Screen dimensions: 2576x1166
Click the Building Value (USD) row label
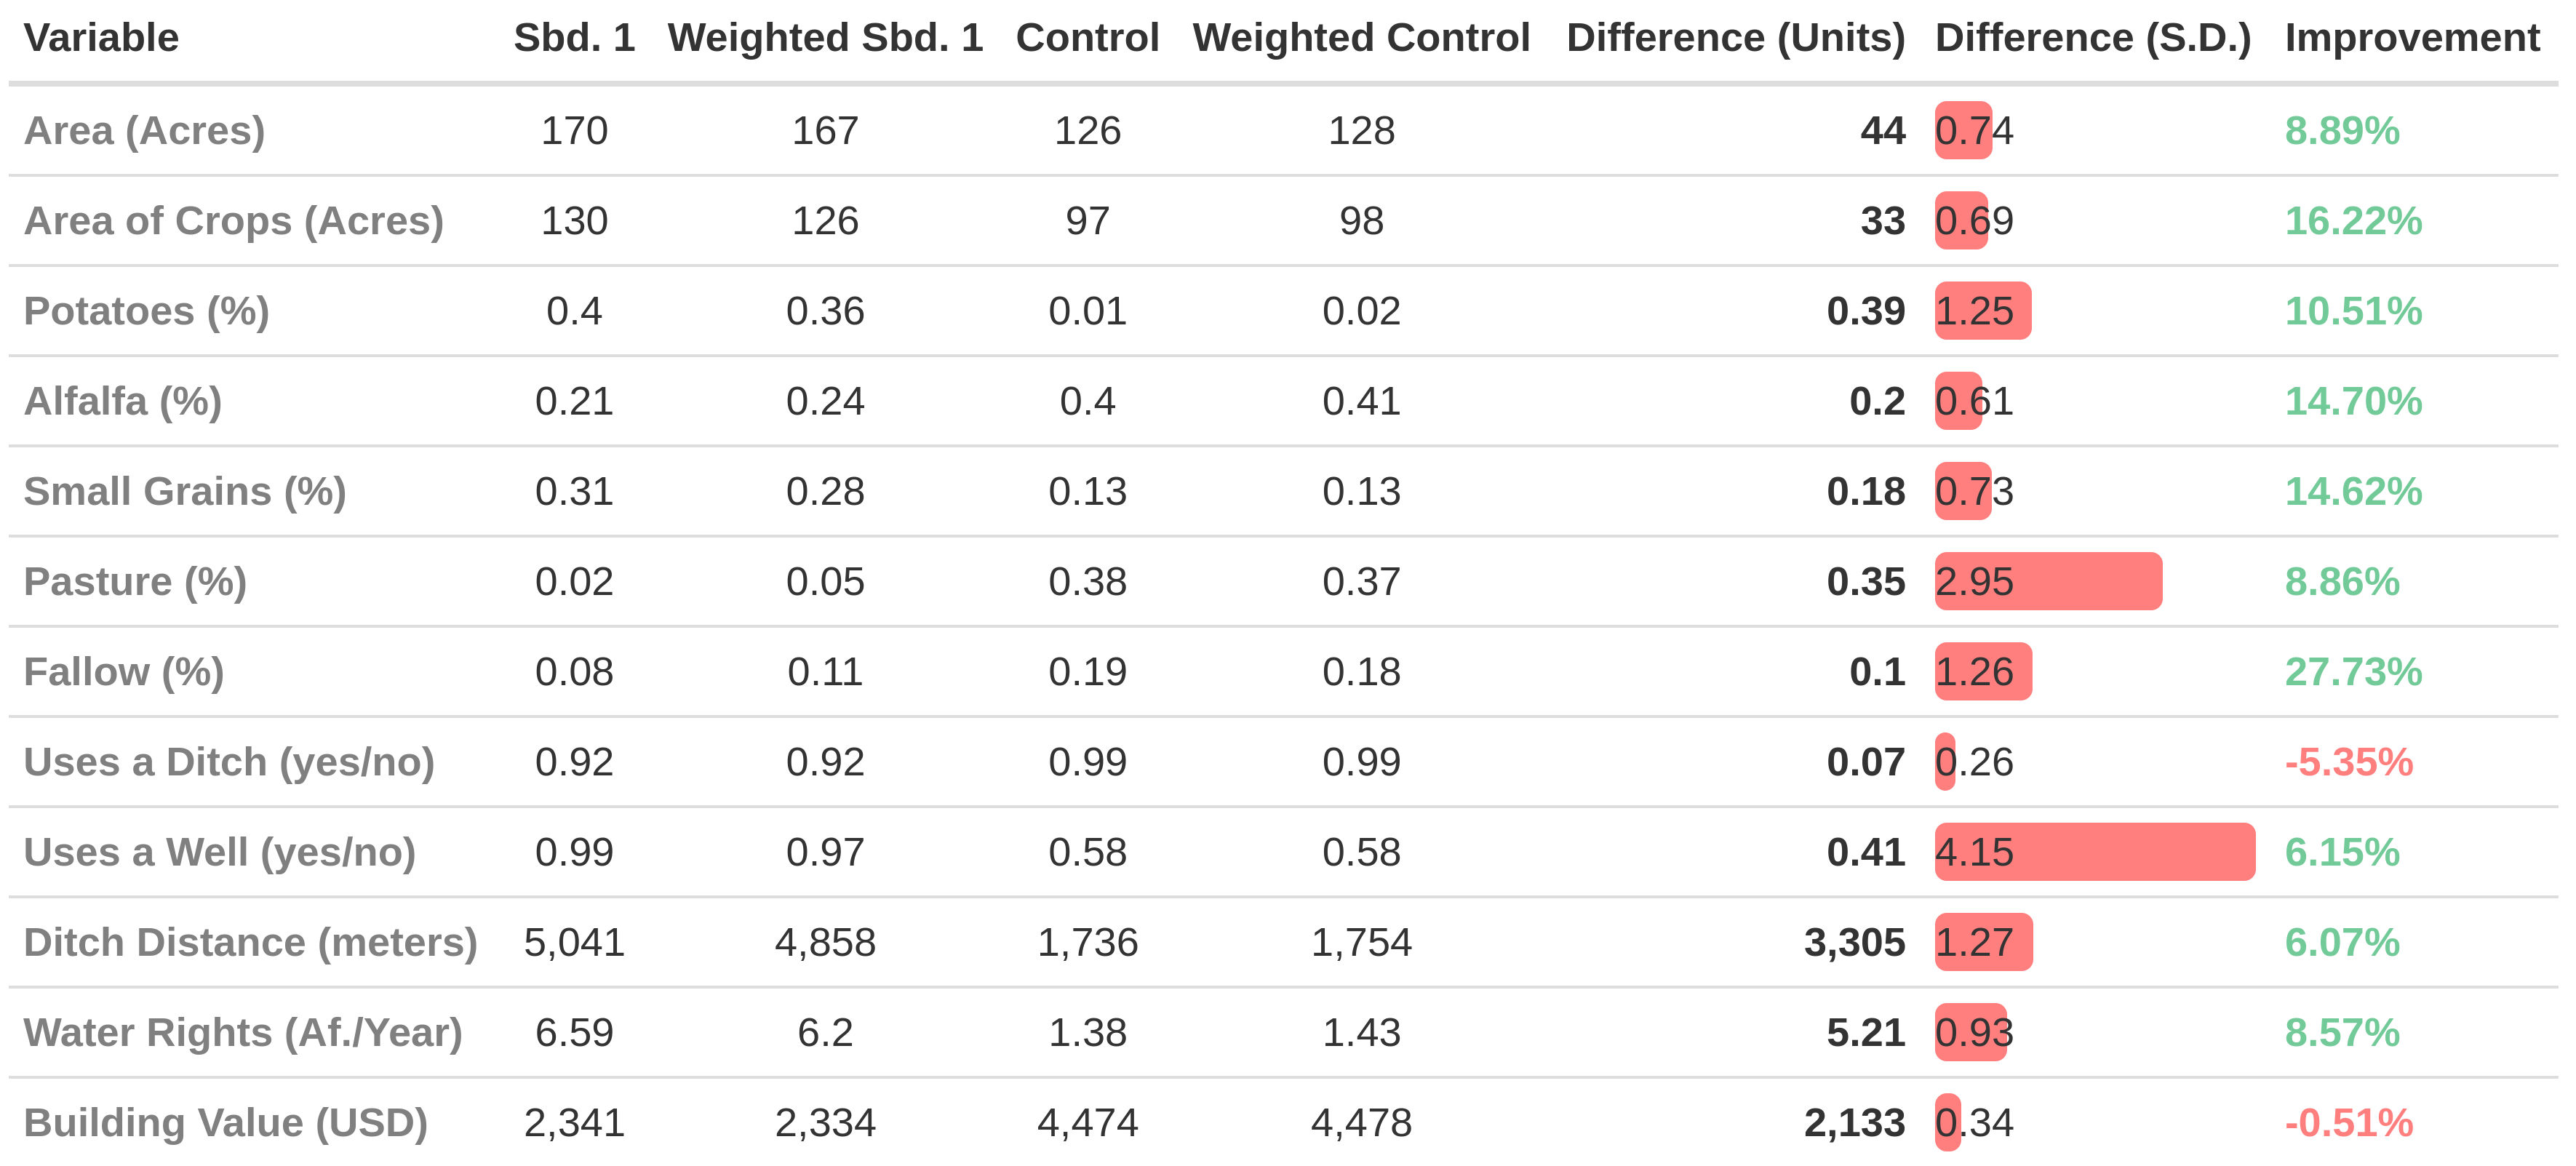(225, 1122)
